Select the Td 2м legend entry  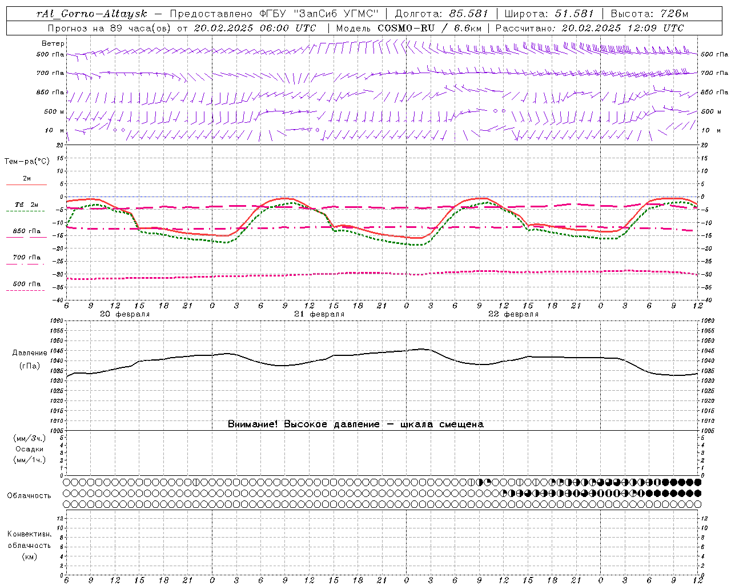click(26, 205)
